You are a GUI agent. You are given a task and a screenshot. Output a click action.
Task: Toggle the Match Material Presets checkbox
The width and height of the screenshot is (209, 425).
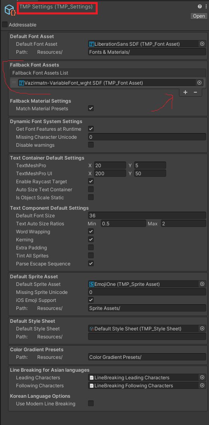[x=91, y=108]
